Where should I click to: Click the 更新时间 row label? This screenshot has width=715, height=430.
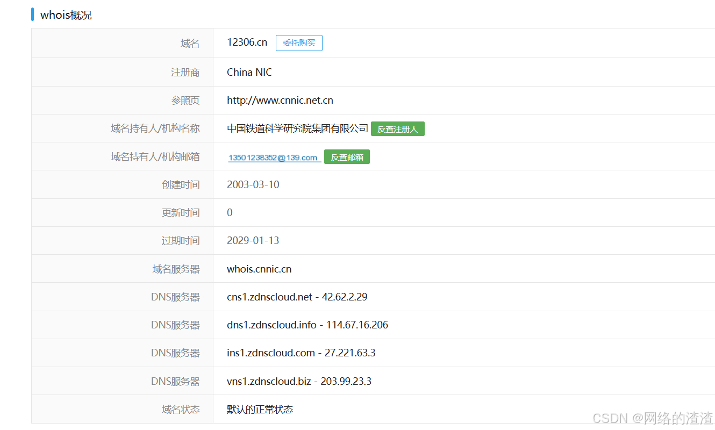click(181, 213)
